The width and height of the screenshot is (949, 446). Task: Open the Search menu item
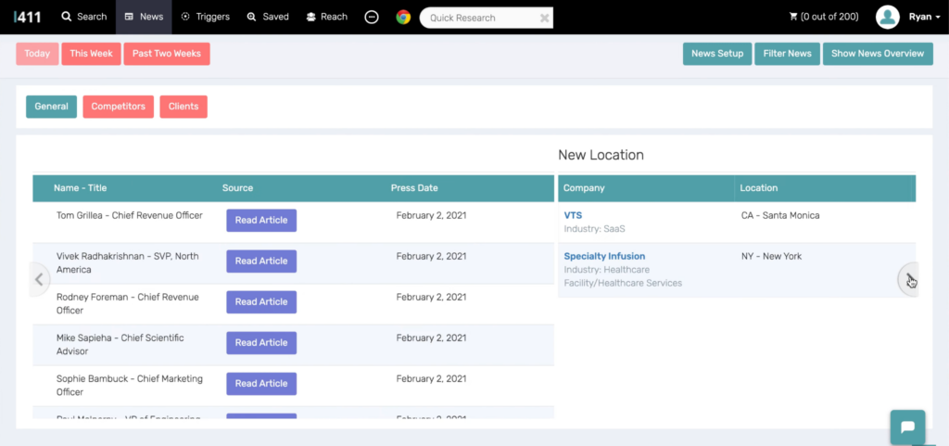coord(84,17)
